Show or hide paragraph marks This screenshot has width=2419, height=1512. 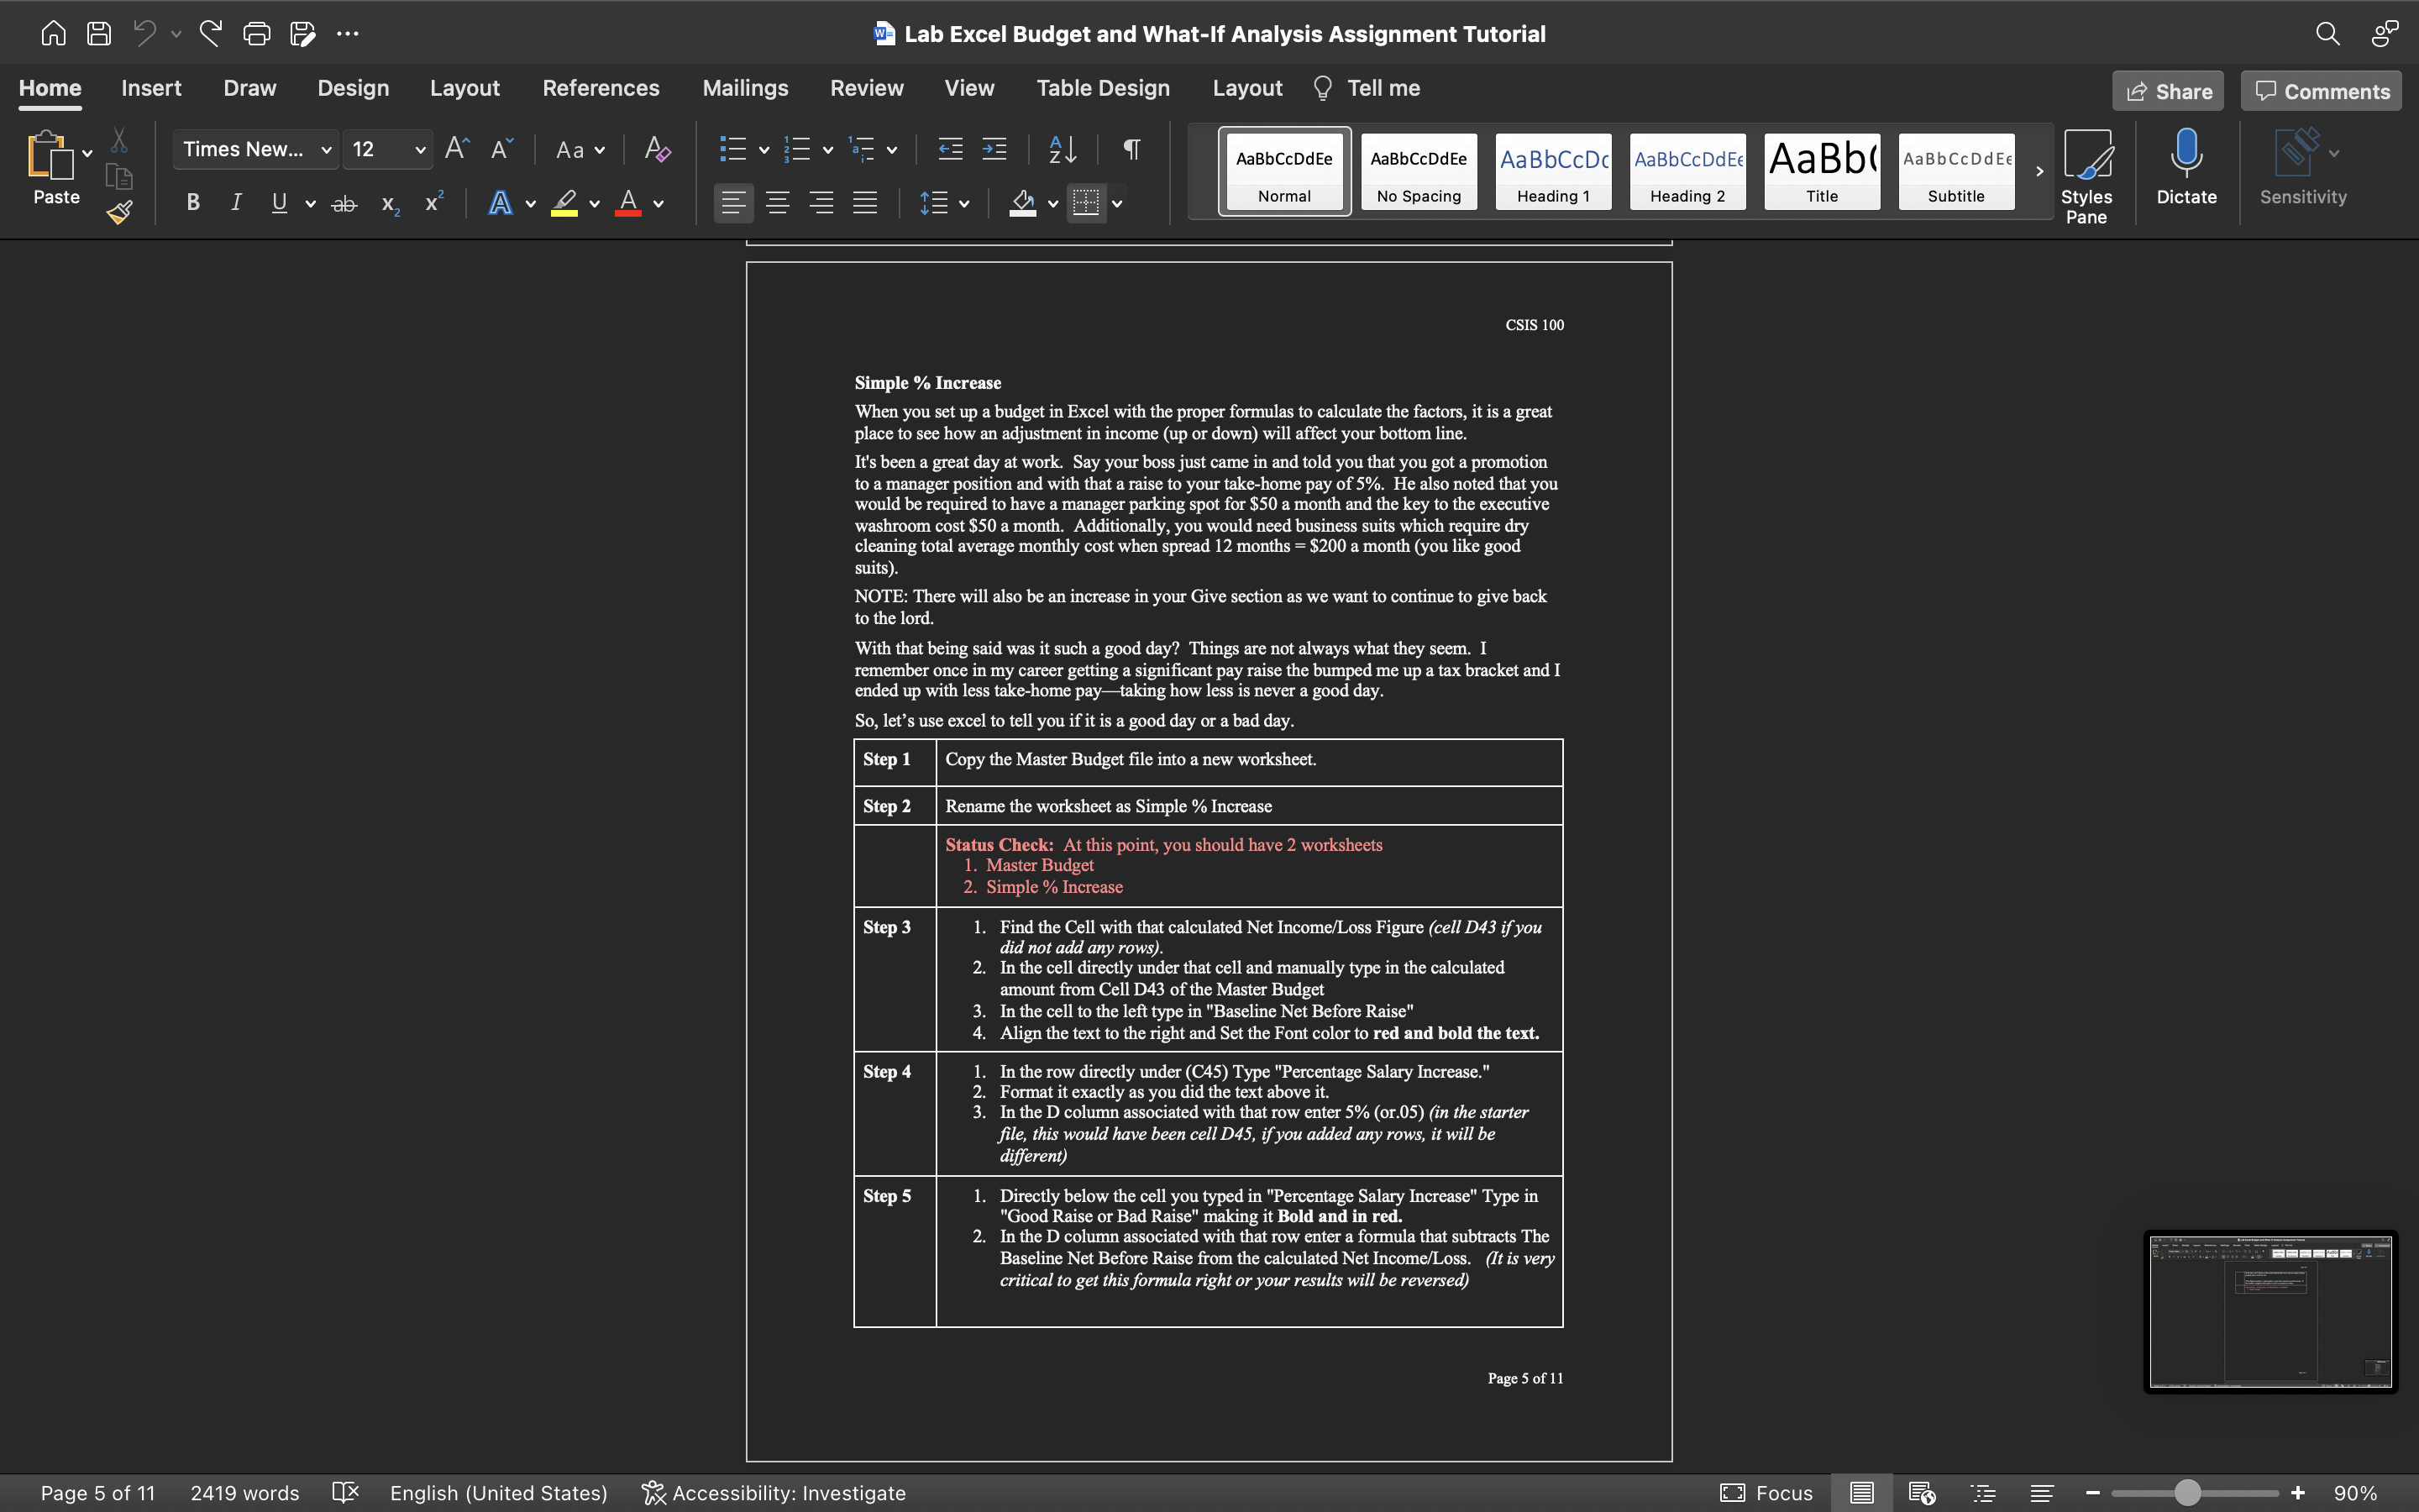(x=1131, y=149)
